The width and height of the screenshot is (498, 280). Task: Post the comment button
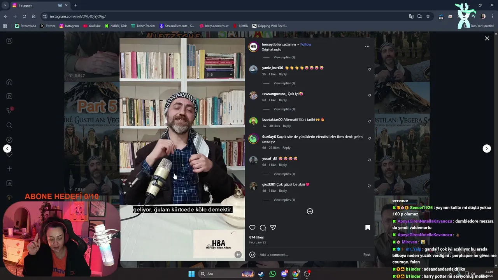367,255
